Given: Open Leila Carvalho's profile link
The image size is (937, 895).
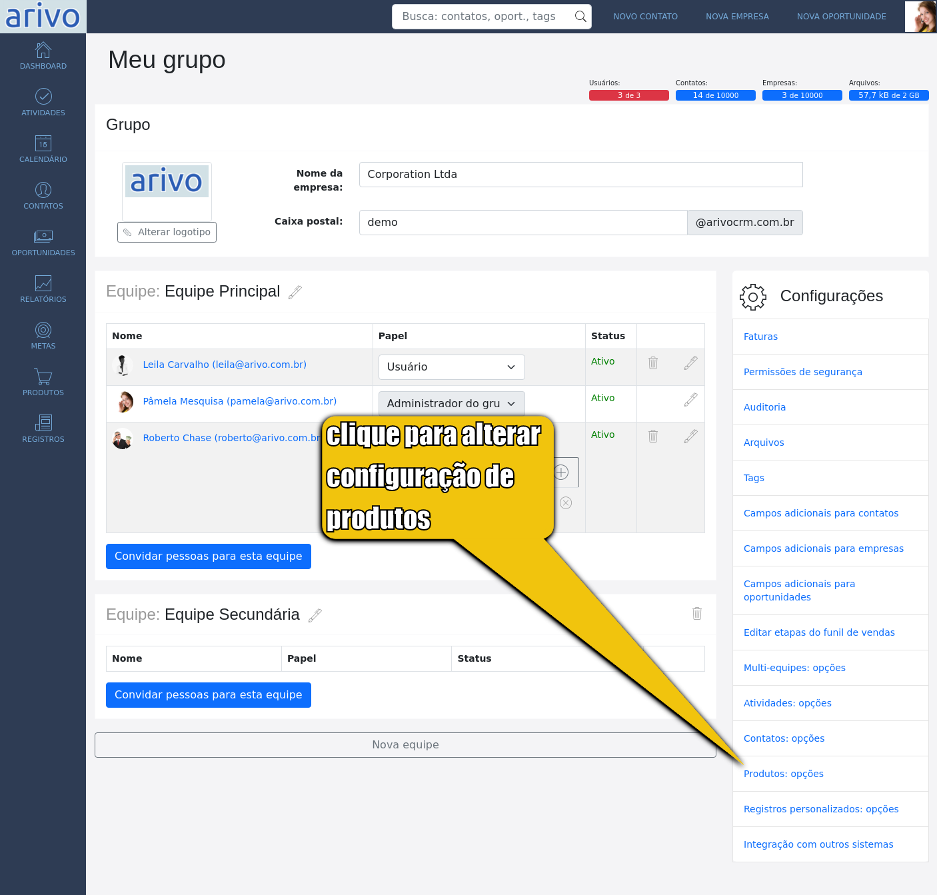Looking at the screenshot, I should tap(225, 365).
